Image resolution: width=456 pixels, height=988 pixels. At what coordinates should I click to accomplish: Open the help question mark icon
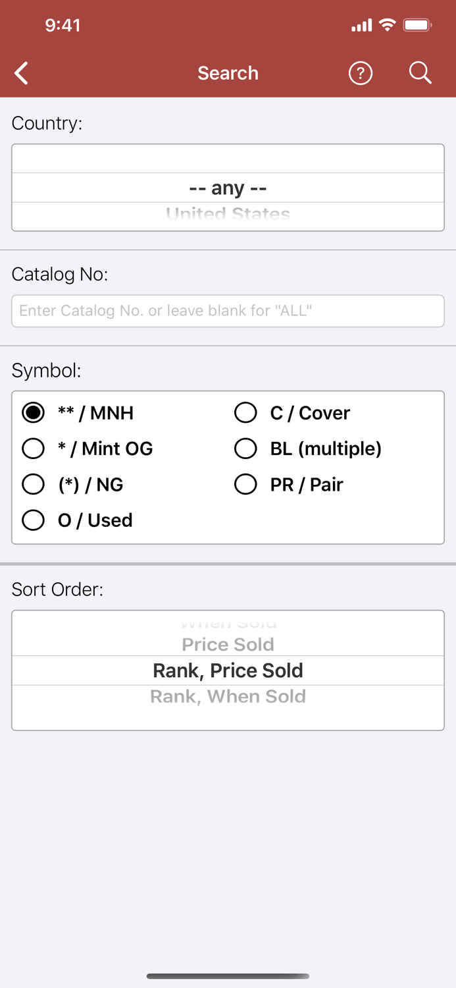tap(360, 73)
